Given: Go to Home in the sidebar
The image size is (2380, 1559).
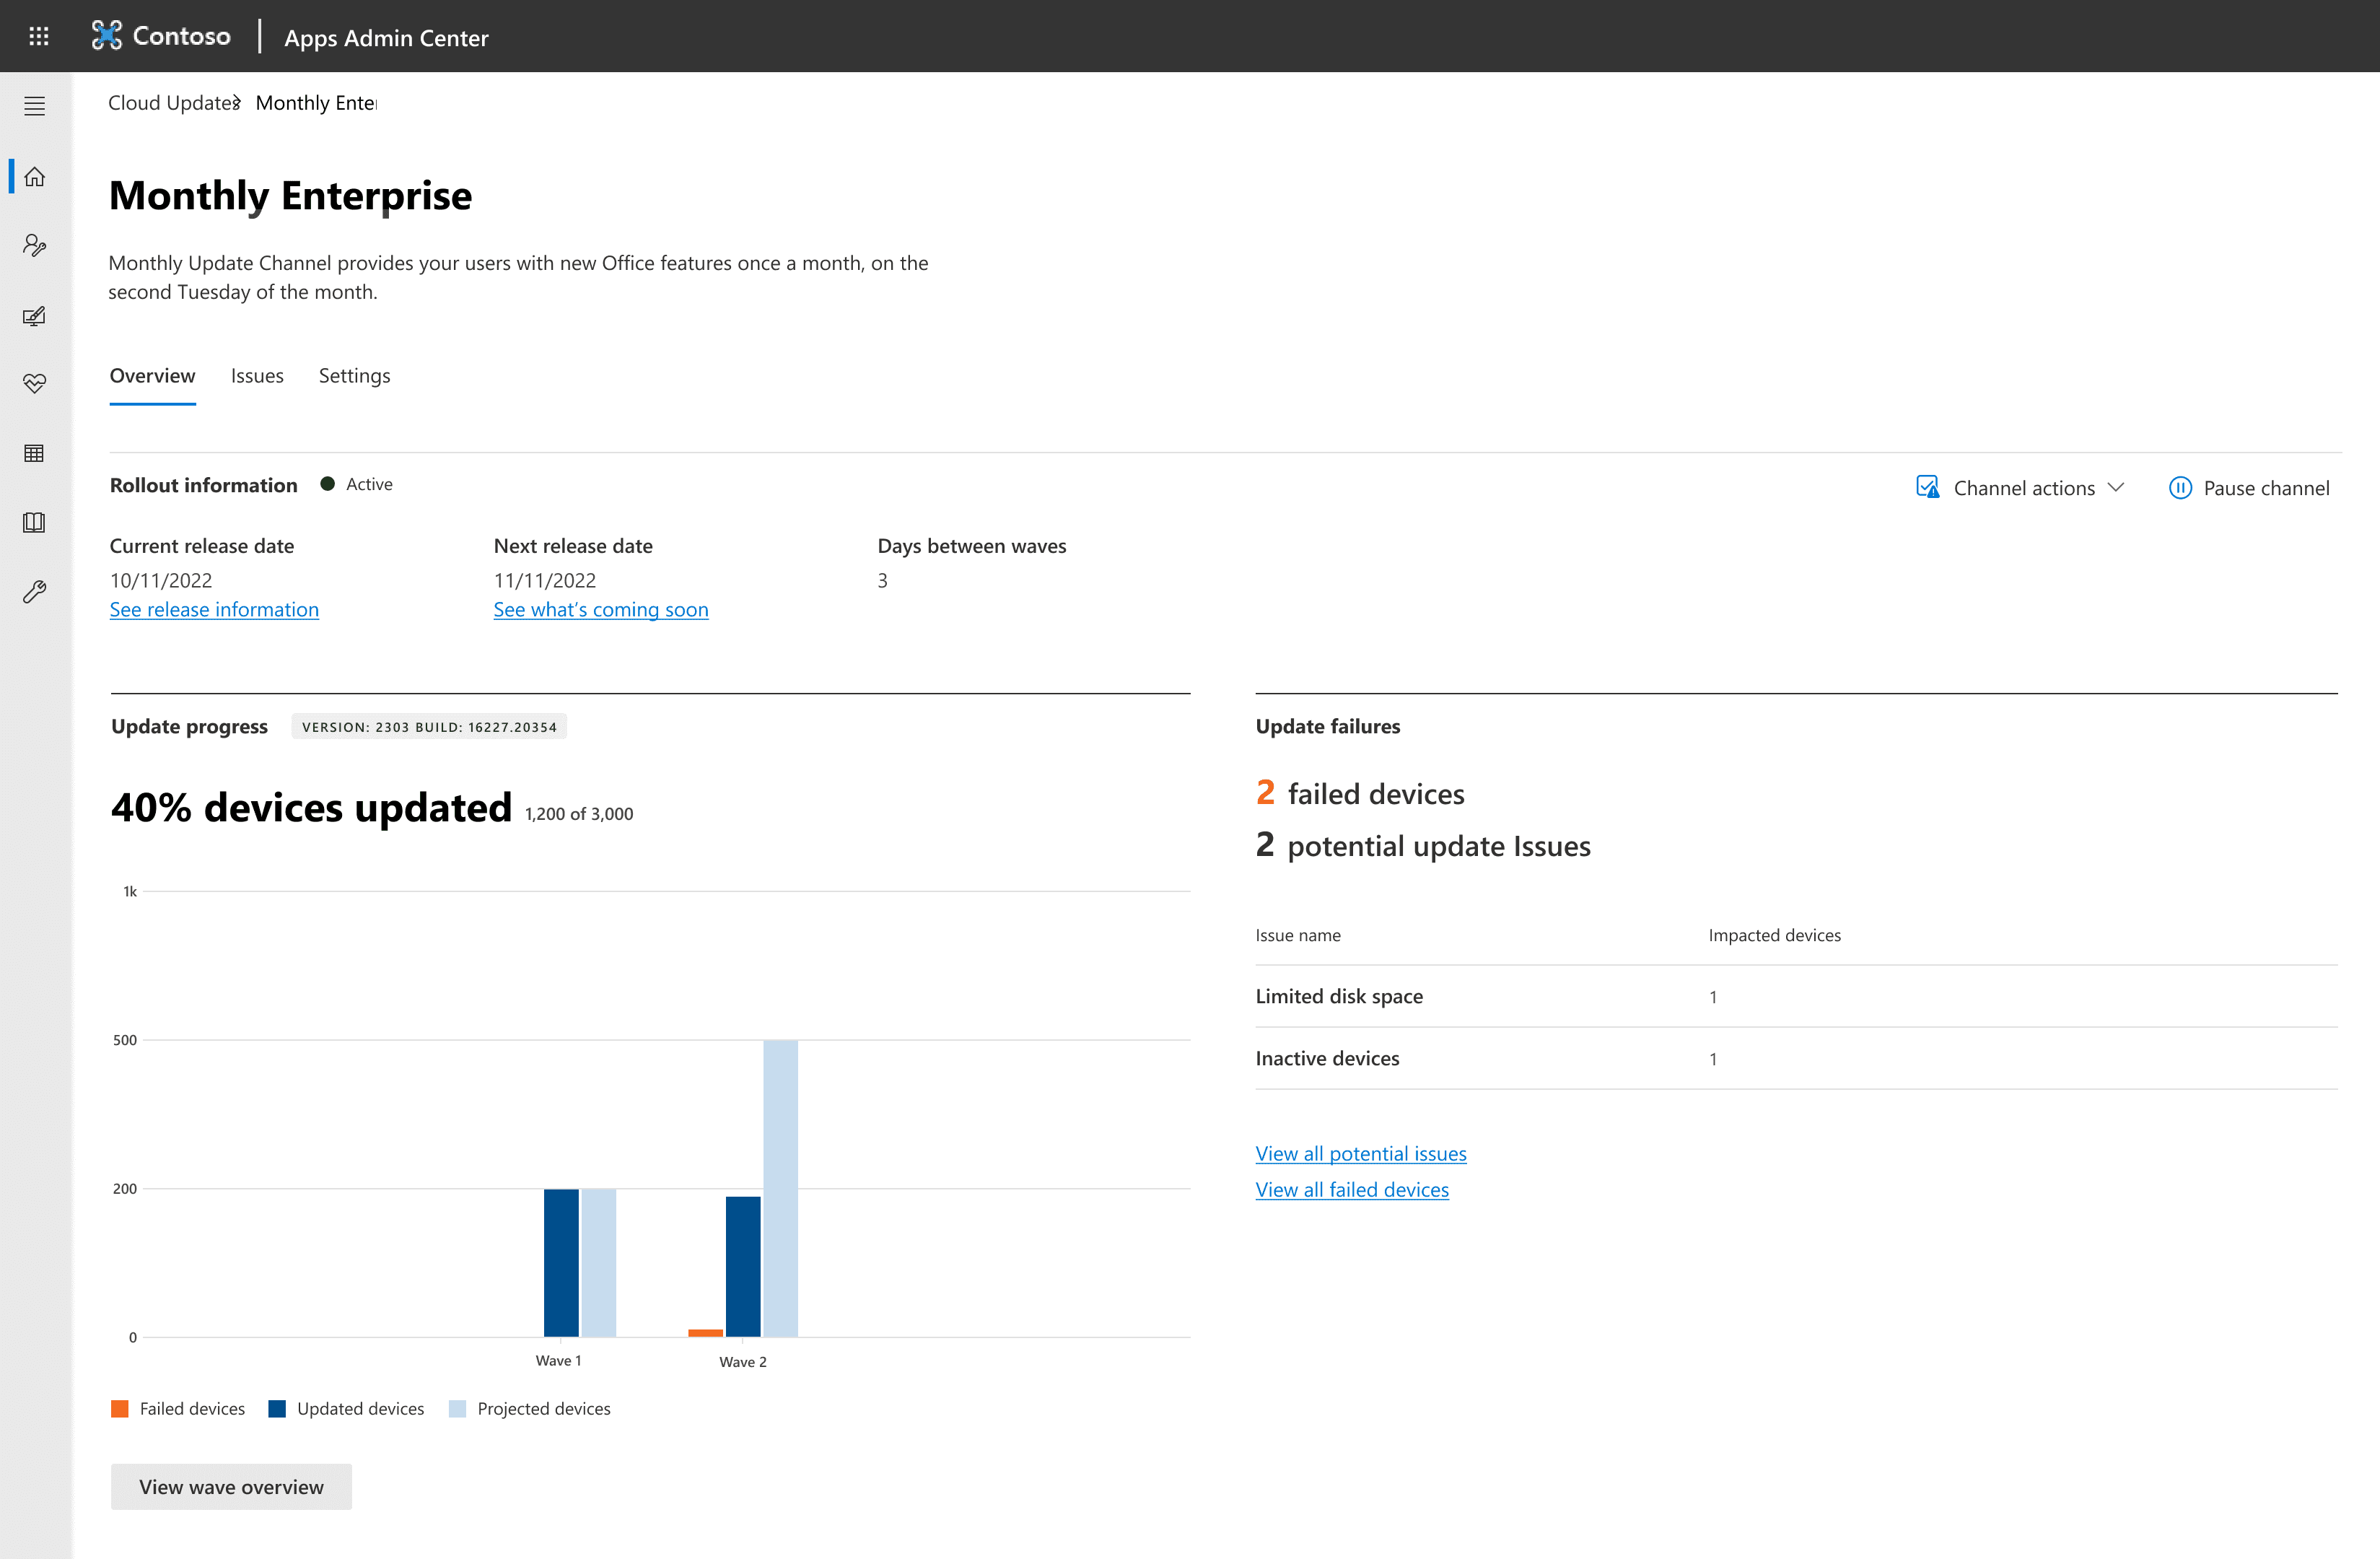Looking at the screenshot, I should pos(35,177).
